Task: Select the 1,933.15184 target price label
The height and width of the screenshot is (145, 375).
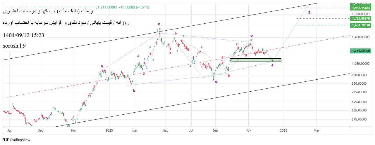Action: click(x=362, y=8)
